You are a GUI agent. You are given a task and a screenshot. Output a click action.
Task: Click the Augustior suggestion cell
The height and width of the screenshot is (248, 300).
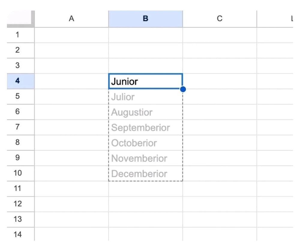click(145, 112)
